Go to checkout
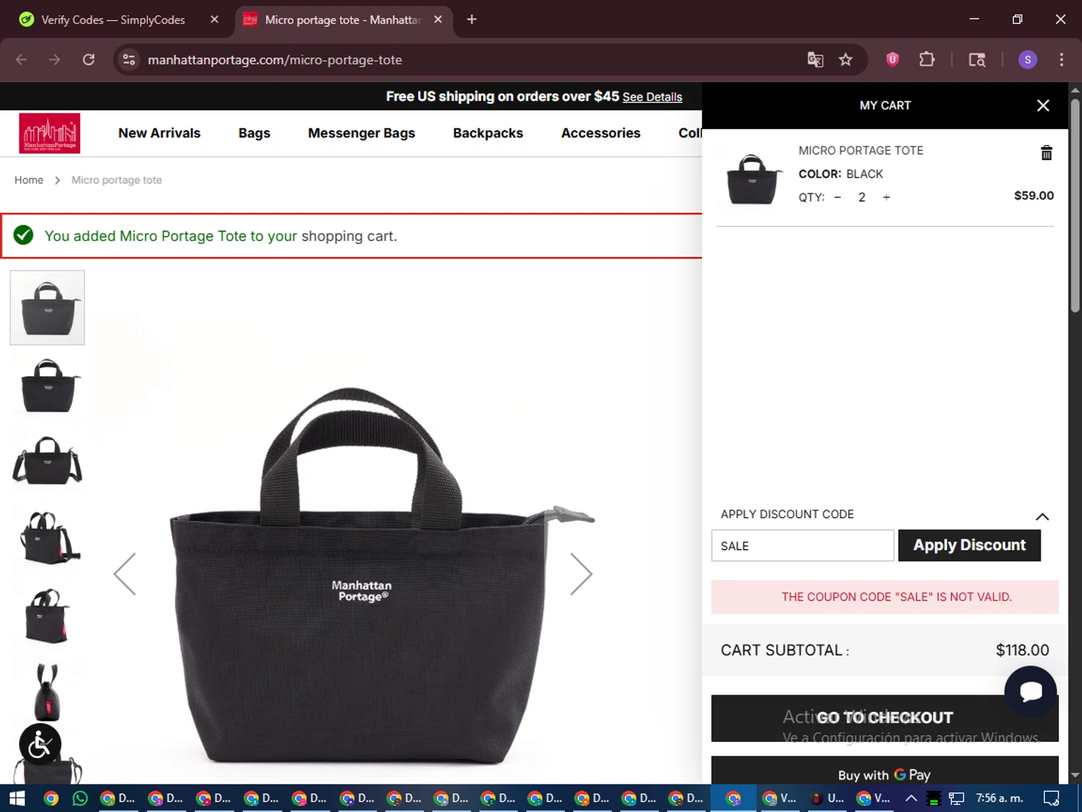The height and width of the screenshot is (812, 1082). 885,718
